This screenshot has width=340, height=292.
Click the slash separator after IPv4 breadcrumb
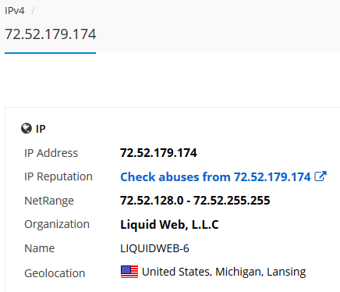click(33, 11)
